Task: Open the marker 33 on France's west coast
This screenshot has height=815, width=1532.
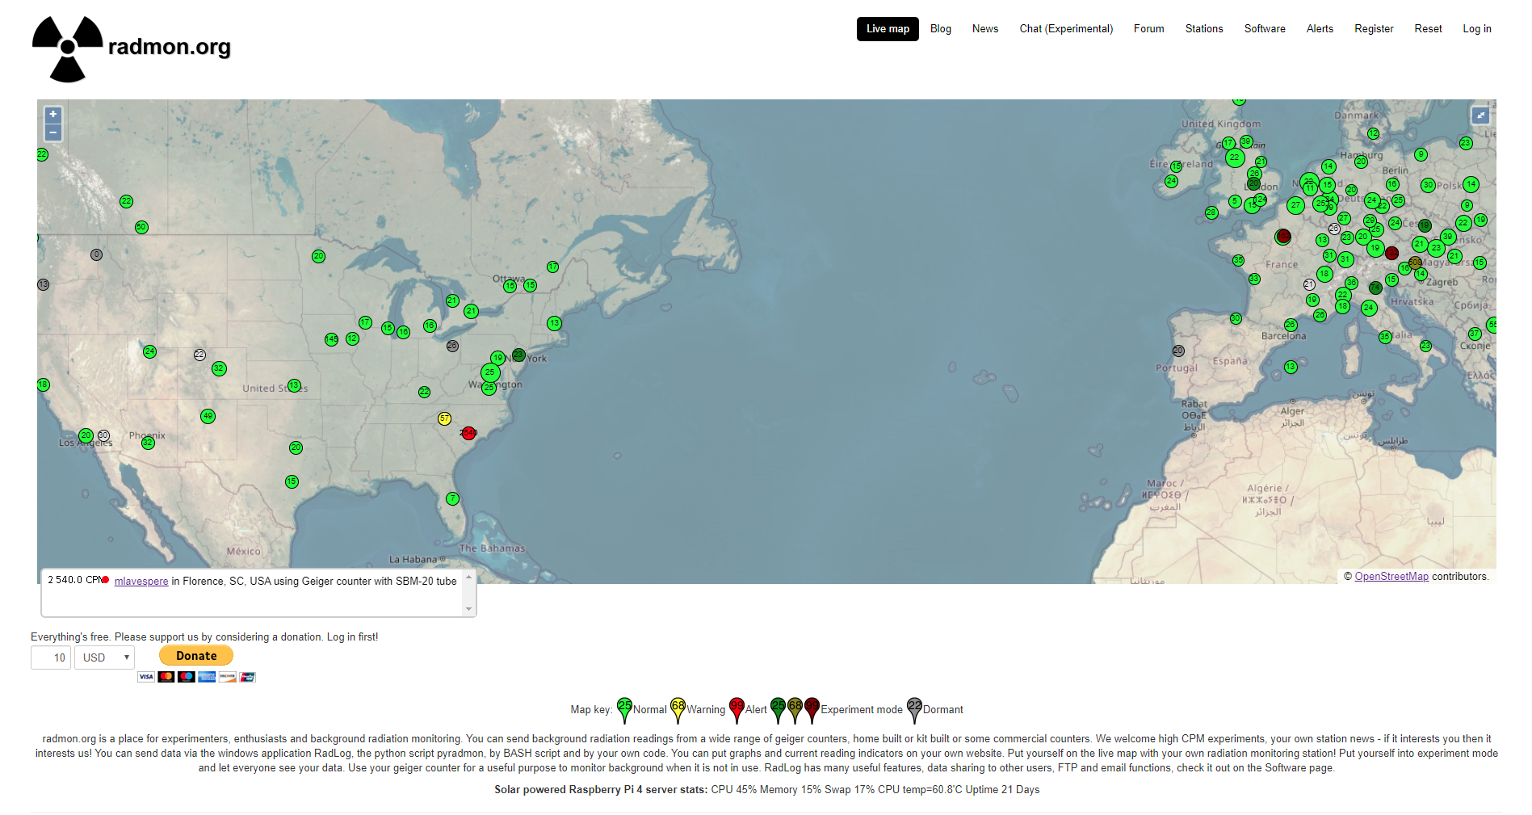Action: pos(1254,279)
